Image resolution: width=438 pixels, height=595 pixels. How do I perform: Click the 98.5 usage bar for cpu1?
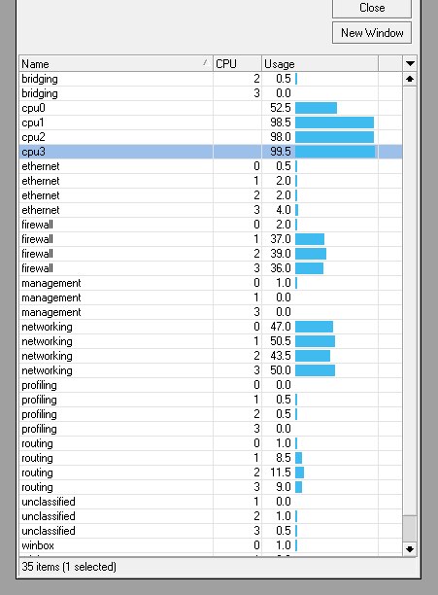334,122
